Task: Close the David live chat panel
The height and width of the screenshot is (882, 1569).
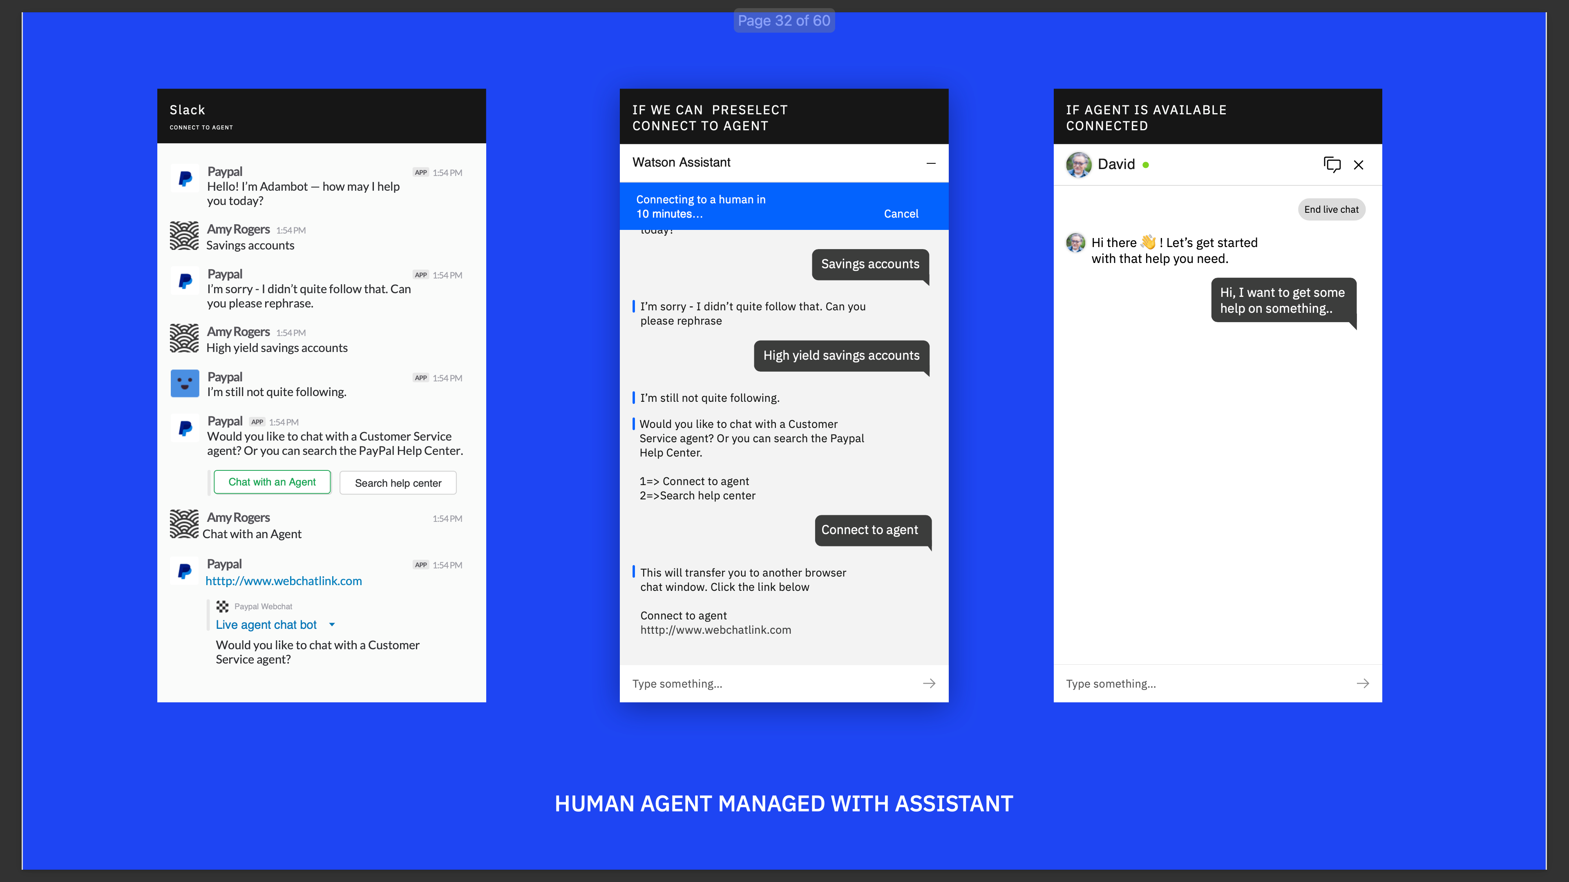Action: [1358, 164]
